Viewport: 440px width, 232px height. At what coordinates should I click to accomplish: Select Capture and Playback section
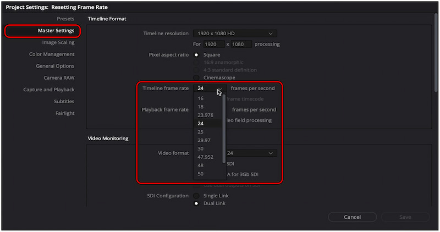[x=48, y=90]
